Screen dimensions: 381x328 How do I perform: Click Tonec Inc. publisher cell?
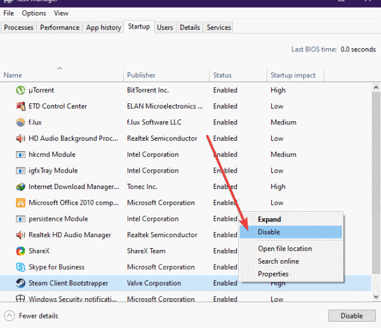coord(142,187)
